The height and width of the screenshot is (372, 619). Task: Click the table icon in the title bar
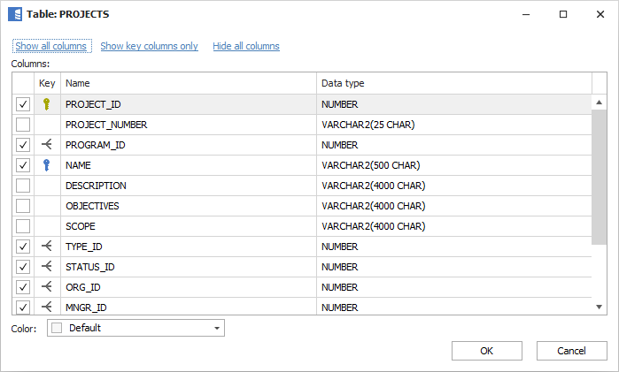pos(15,15)
